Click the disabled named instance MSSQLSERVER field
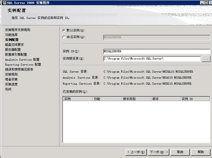The image size is (212, 158). pos(157,37)
